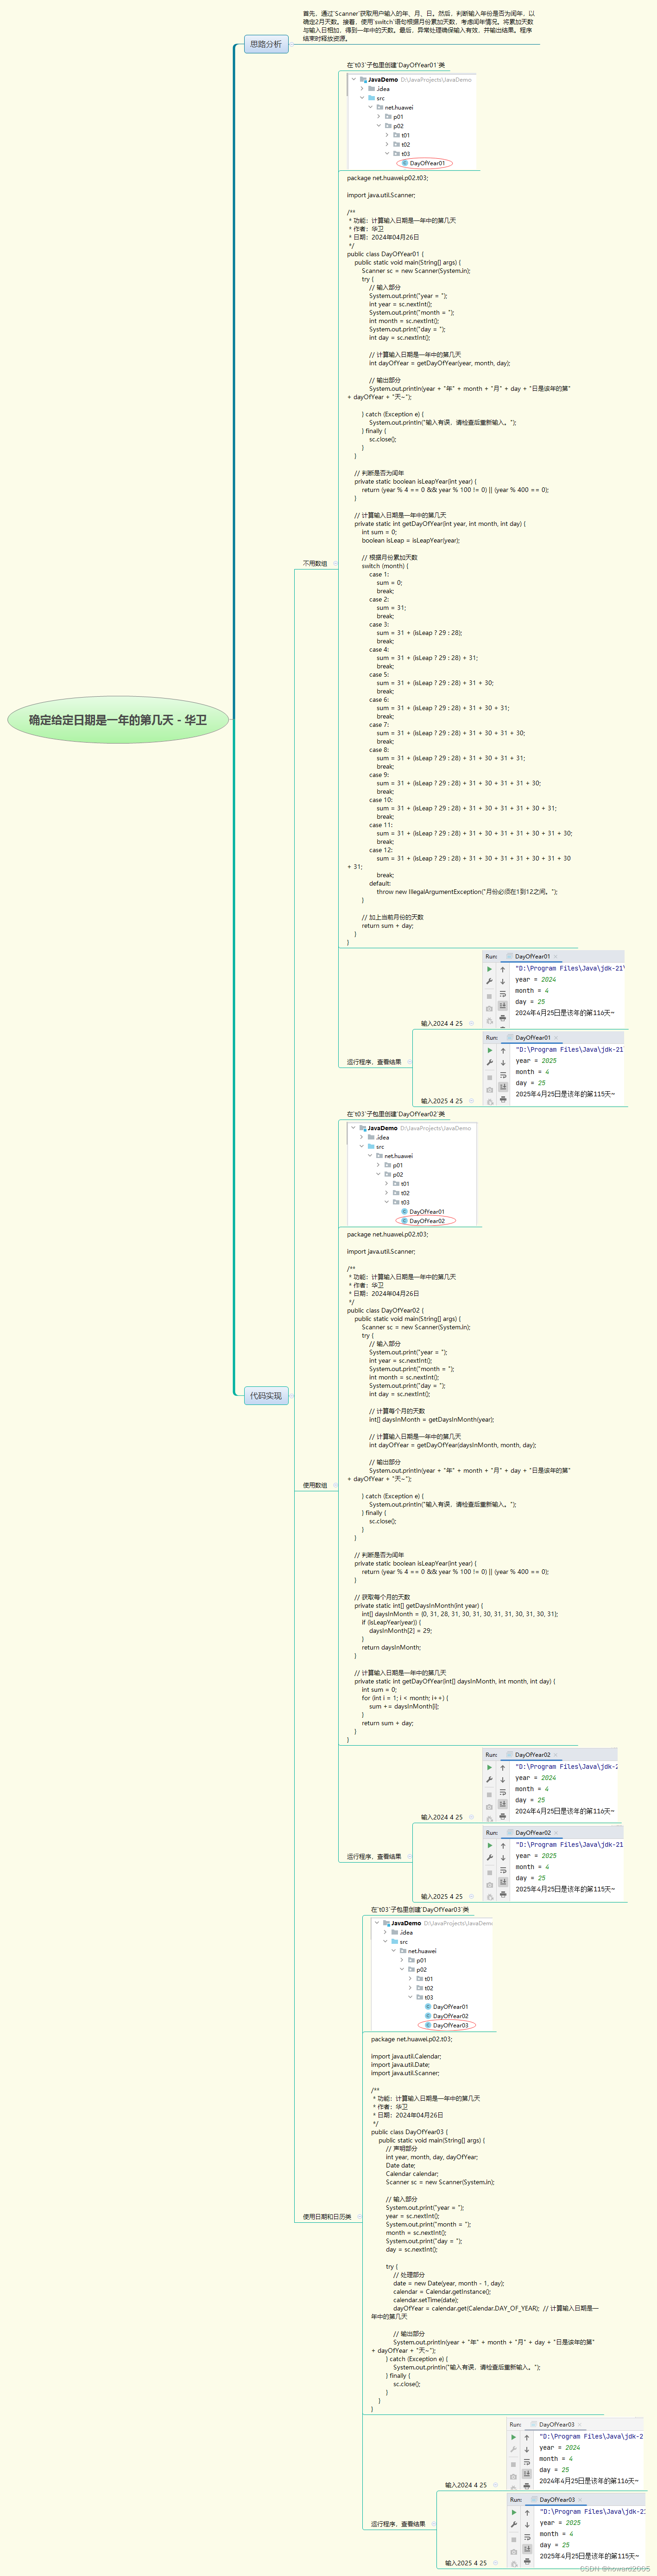The image size is (657, 2576).
Task: Click Rerun icon in DayOfYear03 Run panel, year 2024
Action: 513,2437
